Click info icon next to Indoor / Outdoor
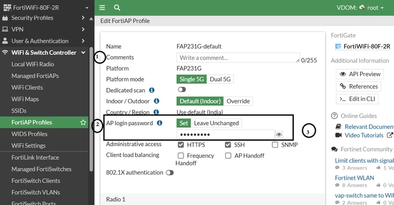Viewport: 394px width, 205px height. click(156, 101)
